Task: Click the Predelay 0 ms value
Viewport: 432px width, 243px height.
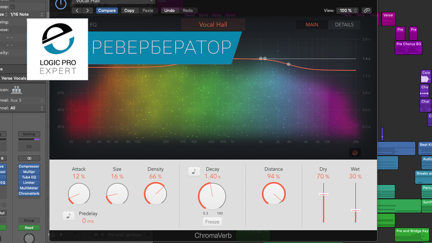Action: 88,221
